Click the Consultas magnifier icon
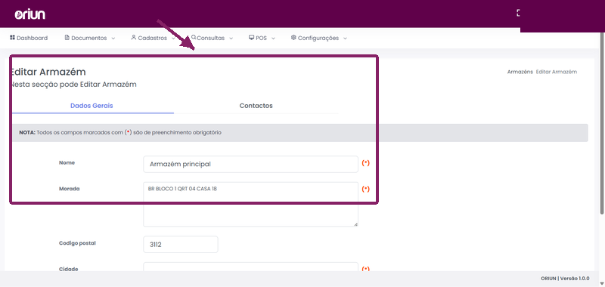Image resolution: width=605 pixels, height=287 pixels. coord(194,37)
